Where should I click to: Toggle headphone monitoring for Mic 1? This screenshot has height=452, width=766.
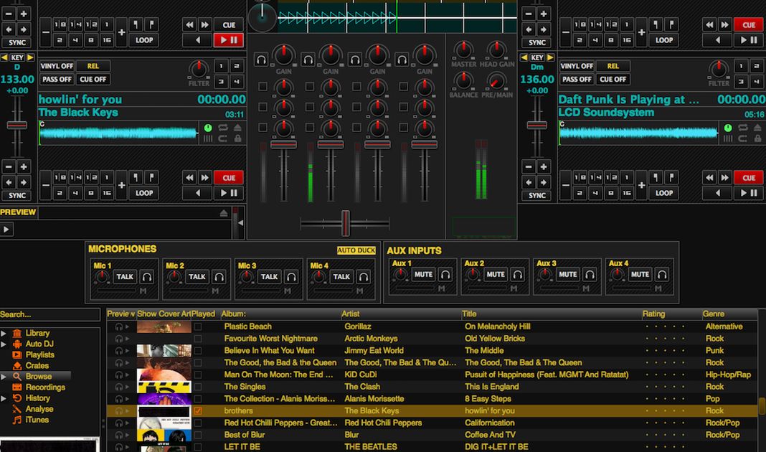point(147,276)
